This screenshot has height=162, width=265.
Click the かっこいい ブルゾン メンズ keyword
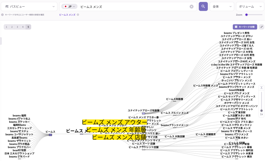(x=237, y=80)
